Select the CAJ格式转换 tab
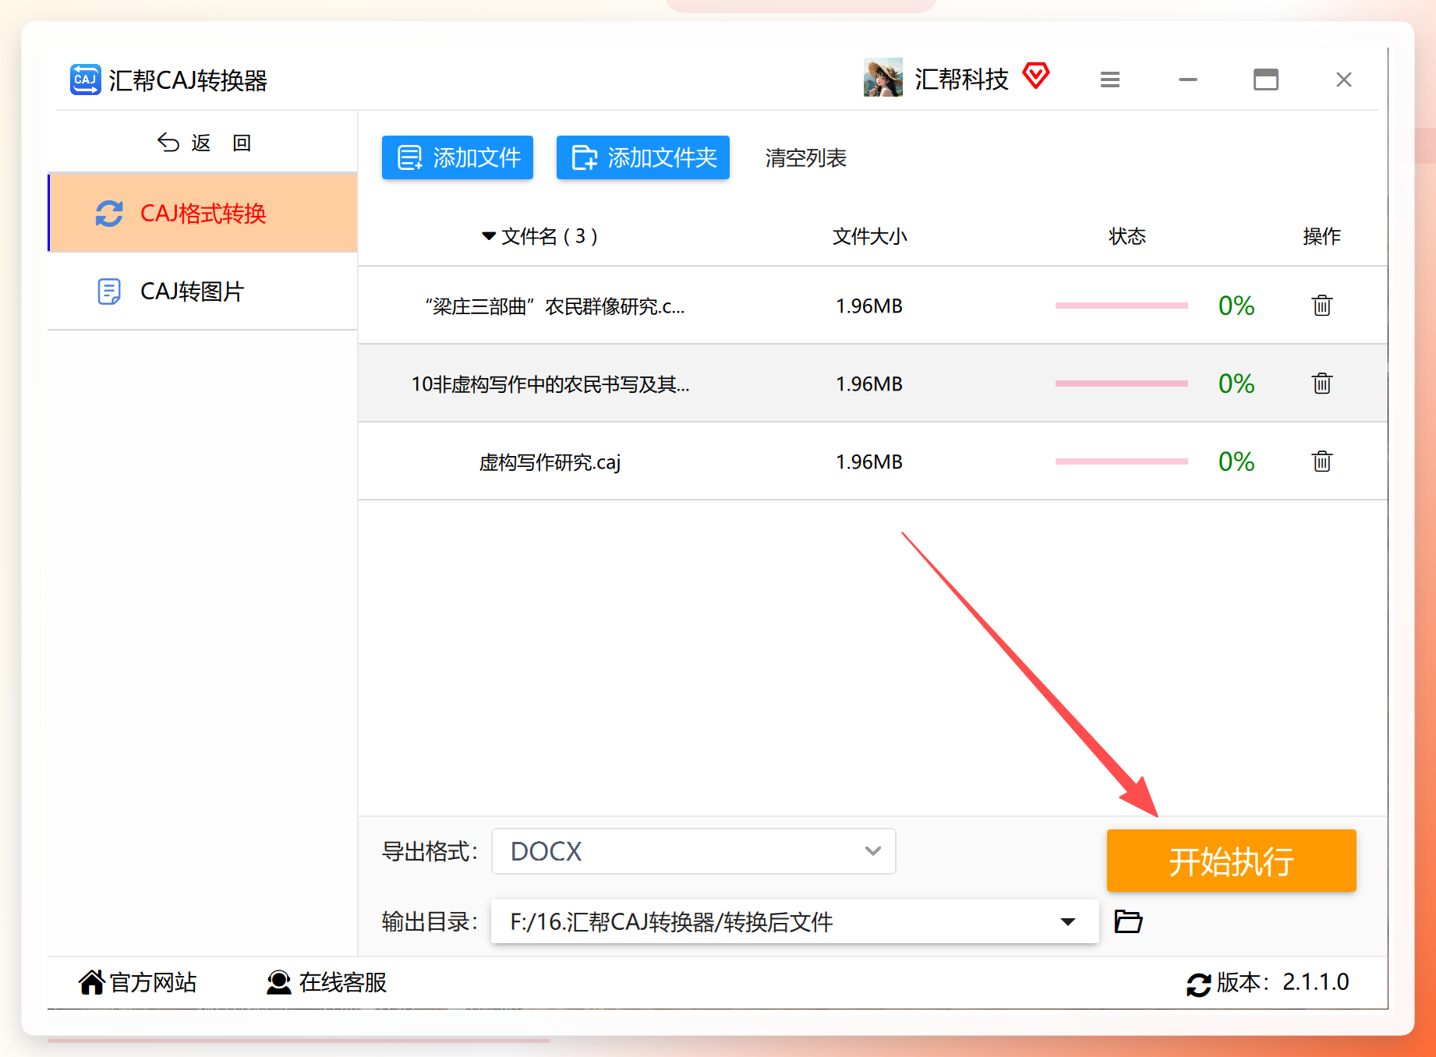Image resolution: width=1436 pixels, height=1057 pixels. tap(203, 213)
